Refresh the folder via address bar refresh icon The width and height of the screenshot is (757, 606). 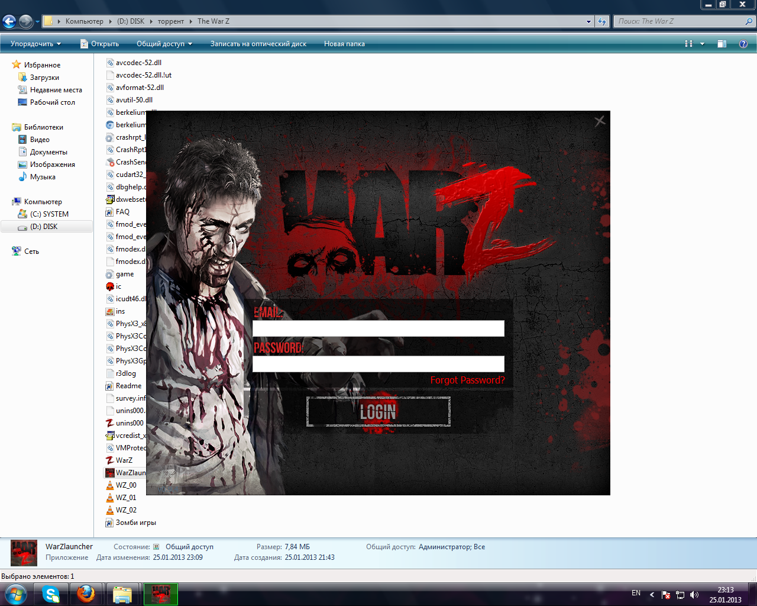pyautogui.click(x=602, y=21)
